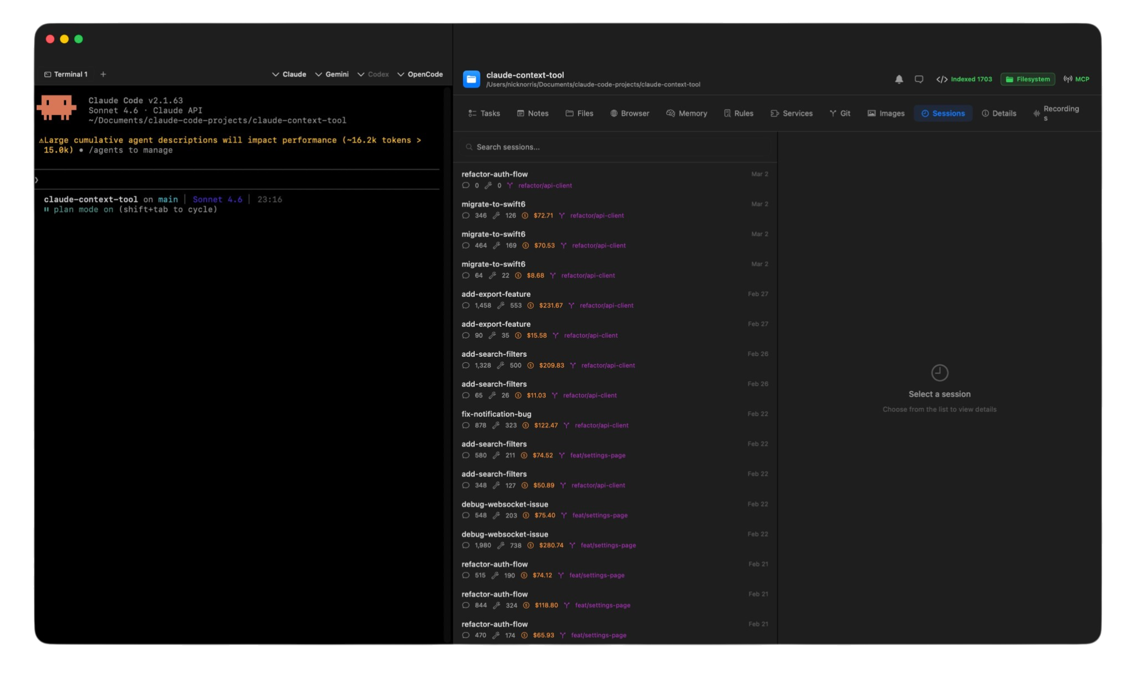Screen dimensions: 1136x690
Task: Open the Recordings tab
Action: click(x=1056, y=113)
